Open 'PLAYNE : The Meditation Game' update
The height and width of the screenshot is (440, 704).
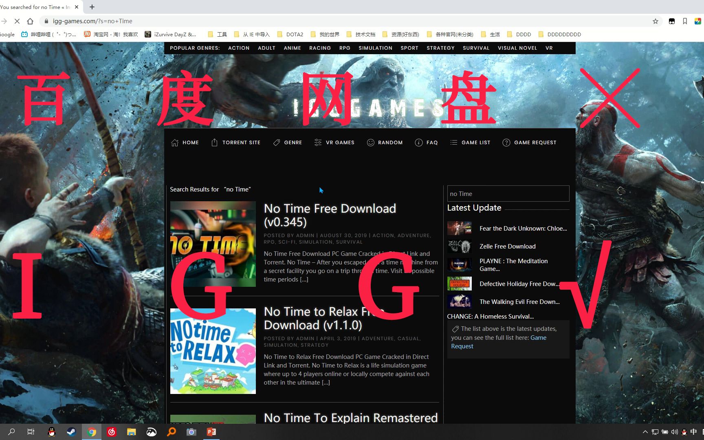click(x=514, y=265)
